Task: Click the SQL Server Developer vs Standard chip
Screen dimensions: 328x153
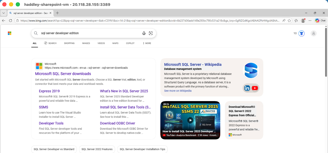Action: (x=54, y=149)
